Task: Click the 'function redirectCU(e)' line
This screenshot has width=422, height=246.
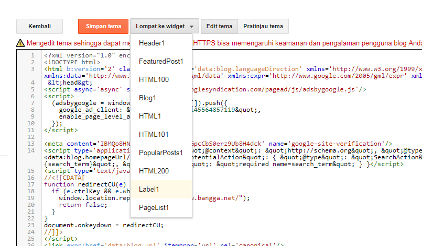Action: [x=85, y=184]
